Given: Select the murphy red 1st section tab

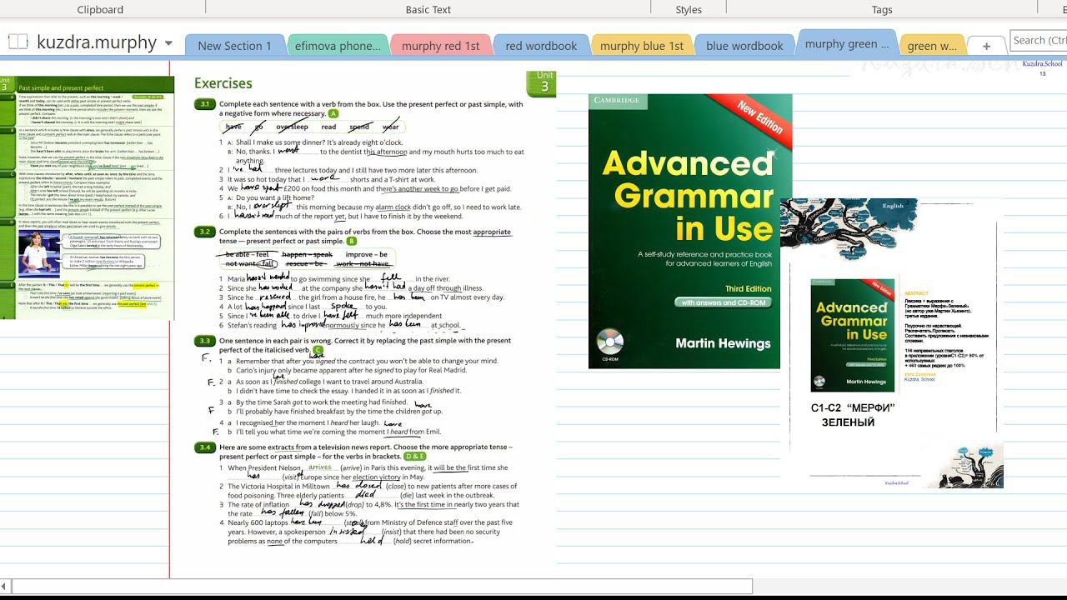Looking at the screenshot, I should point(440,46).
